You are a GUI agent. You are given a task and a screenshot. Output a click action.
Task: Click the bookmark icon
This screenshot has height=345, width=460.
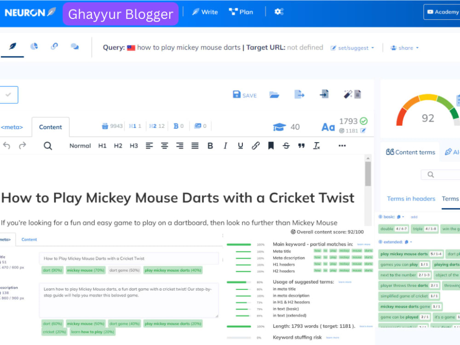coord(271,146)
